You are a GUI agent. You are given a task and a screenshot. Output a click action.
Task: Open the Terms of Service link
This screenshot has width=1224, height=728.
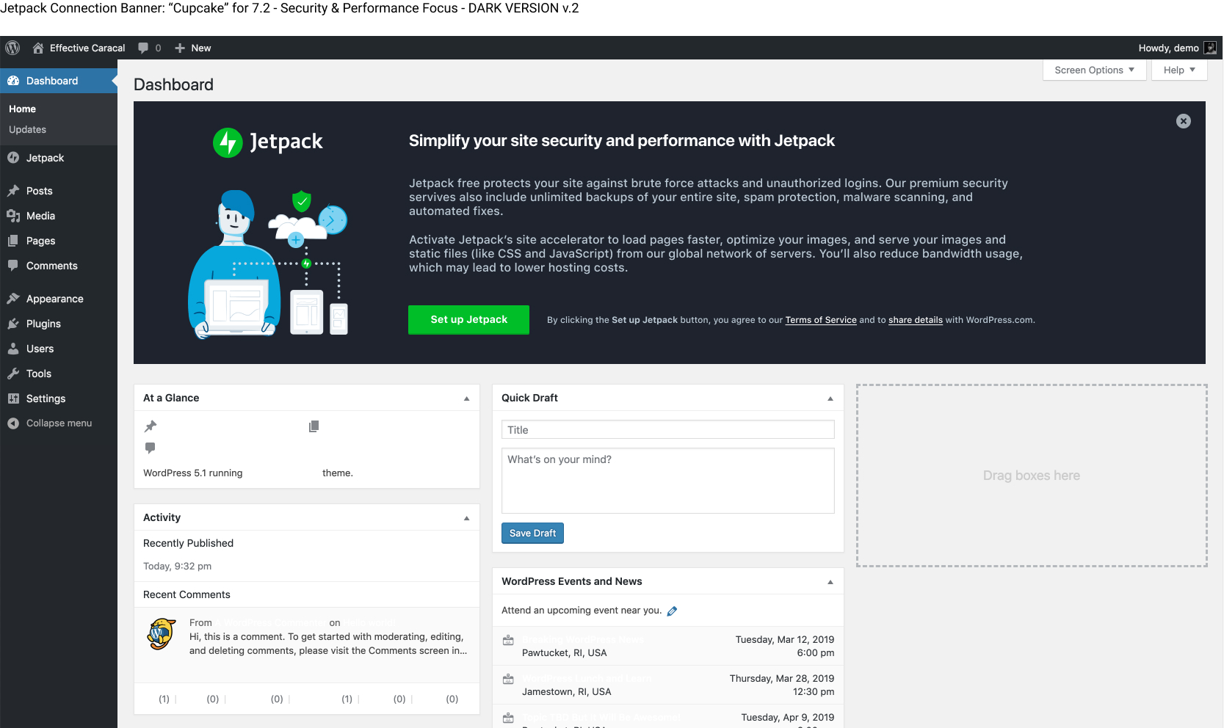pyautogui.click(x=821, y=320)
